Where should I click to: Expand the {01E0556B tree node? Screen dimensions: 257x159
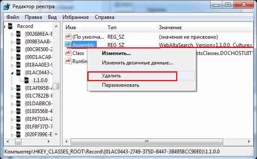tap(12, 112)
